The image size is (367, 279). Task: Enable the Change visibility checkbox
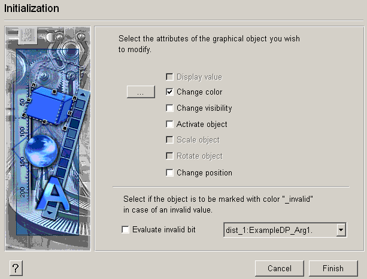coord(170,108)
